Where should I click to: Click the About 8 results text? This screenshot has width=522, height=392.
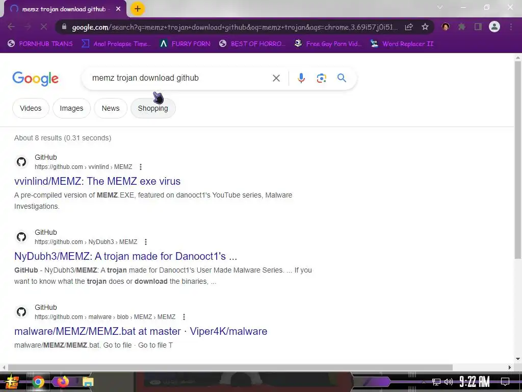(63, 138)
